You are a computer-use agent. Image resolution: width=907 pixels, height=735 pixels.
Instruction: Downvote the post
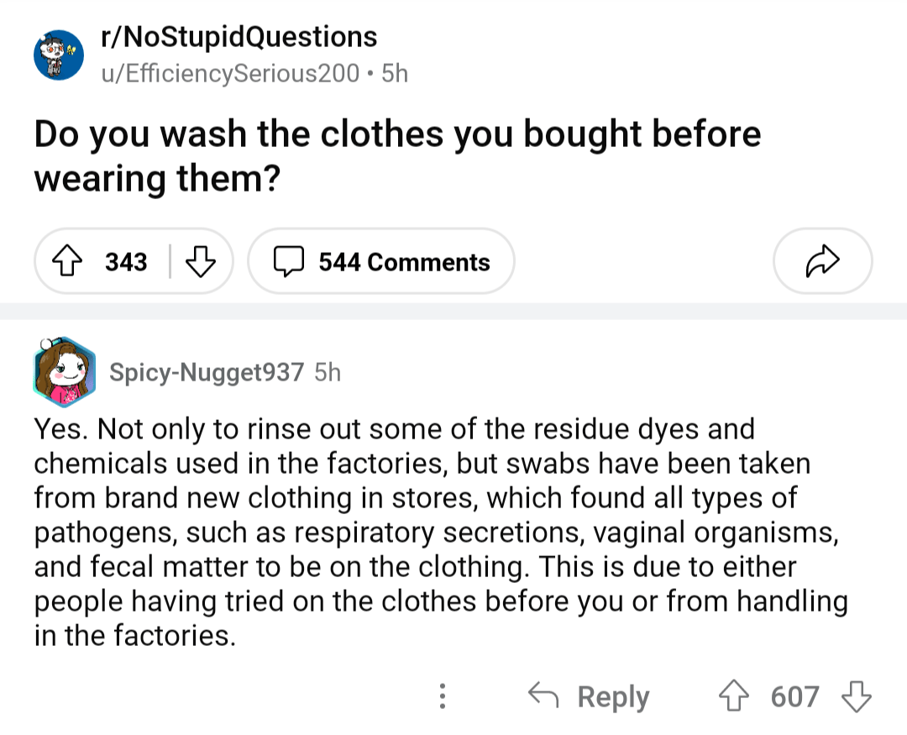point(201,261)
